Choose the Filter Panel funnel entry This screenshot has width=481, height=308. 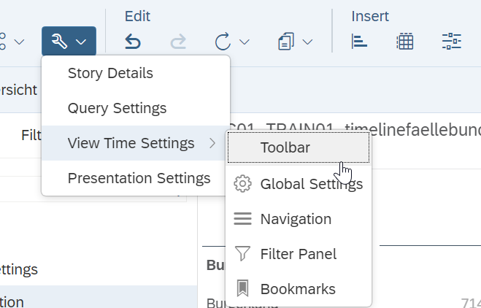(298, 254)
